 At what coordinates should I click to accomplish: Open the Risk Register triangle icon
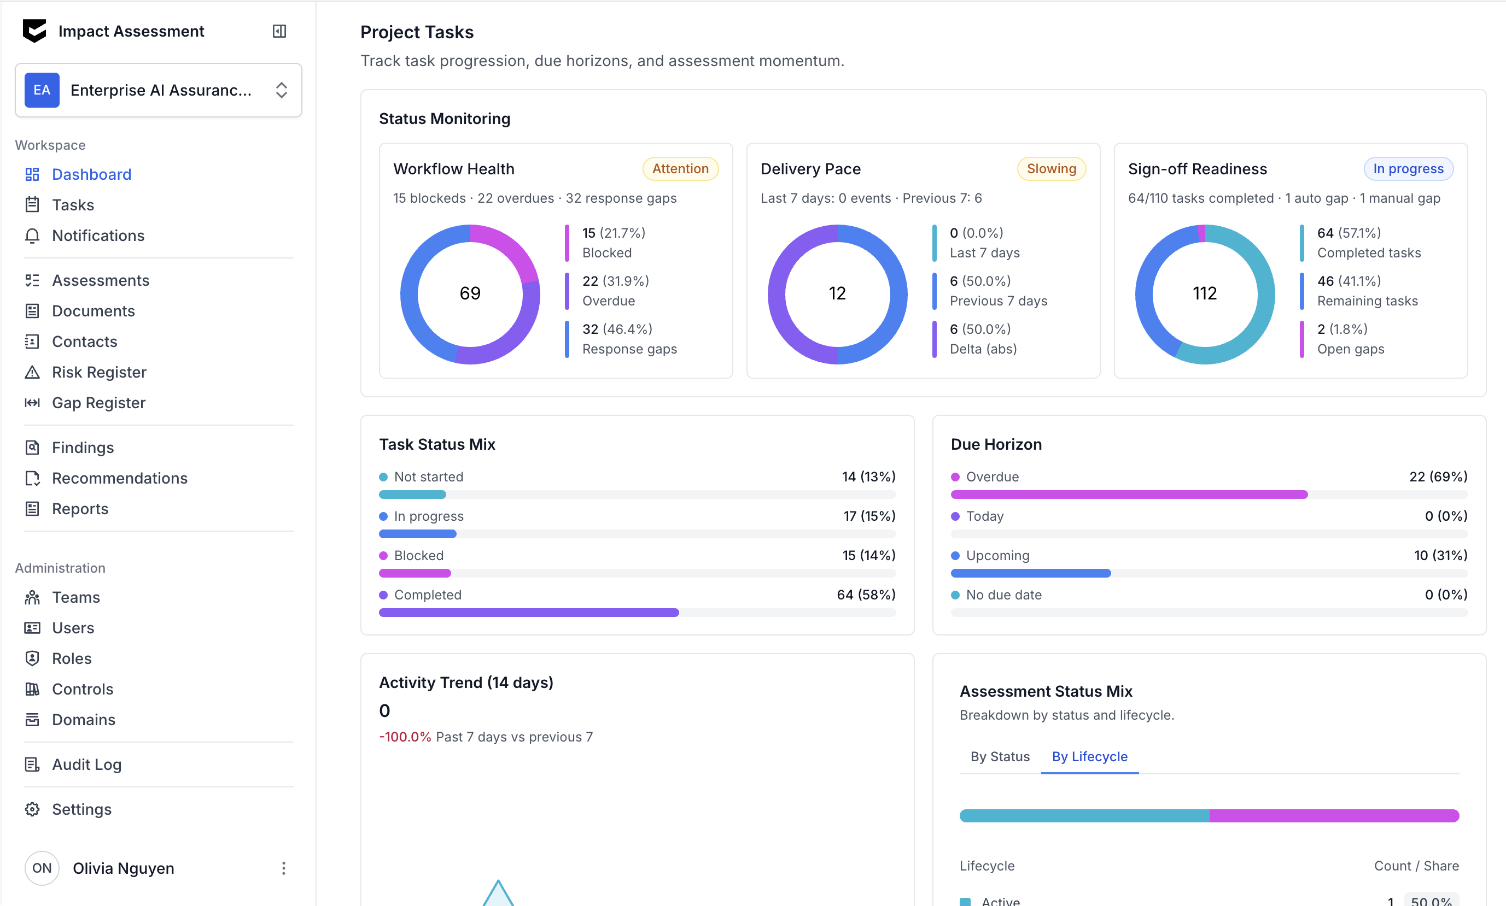click(32, 373)
